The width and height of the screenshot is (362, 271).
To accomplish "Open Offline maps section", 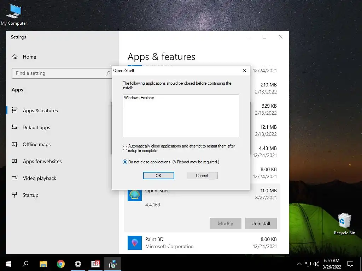I will 36,144.
